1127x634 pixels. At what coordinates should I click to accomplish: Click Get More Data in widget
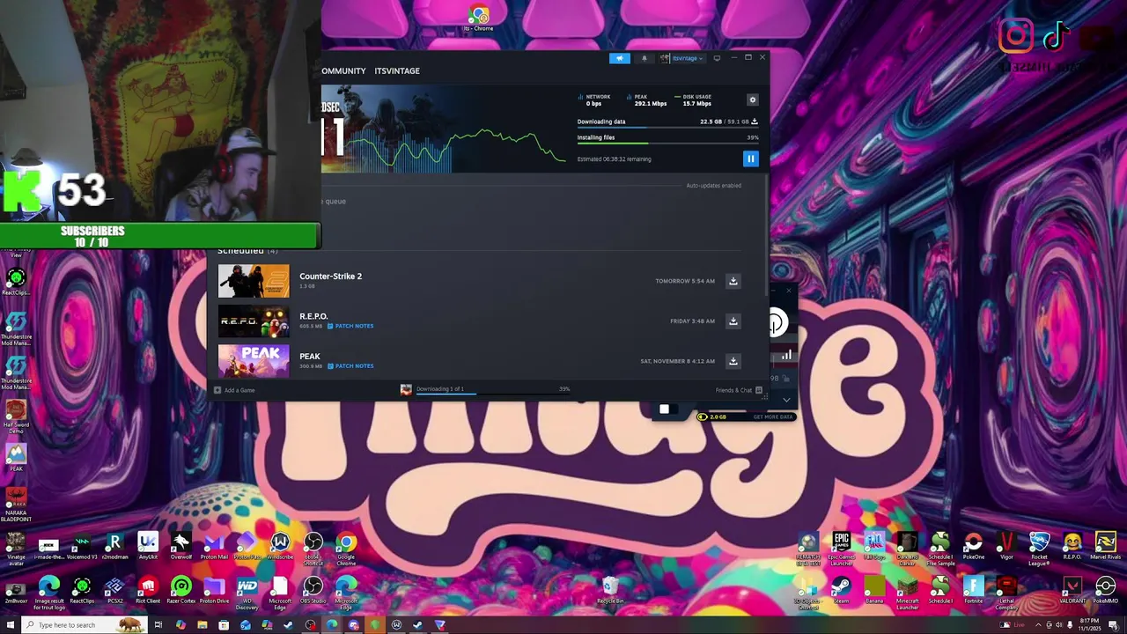(773, 417)
